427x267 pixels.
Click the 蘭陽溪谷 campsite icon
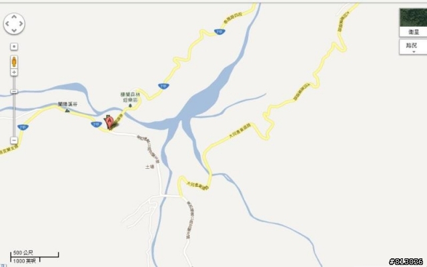(x=67, y=110)
